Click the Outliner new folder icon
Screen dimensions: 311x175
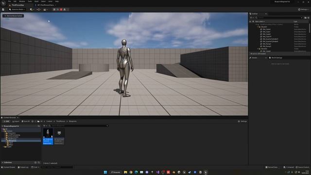(x=306, y=18)
